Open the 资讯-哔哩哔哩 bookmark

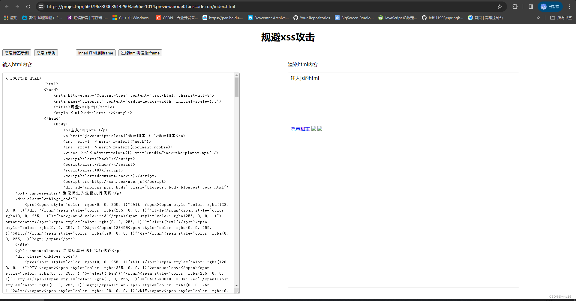(x=42, y=18)
